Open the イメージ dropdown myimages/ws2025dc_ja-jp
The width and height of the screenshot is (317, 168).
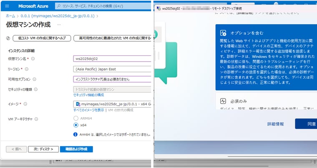pyautogui.click(x=112, y=104)
